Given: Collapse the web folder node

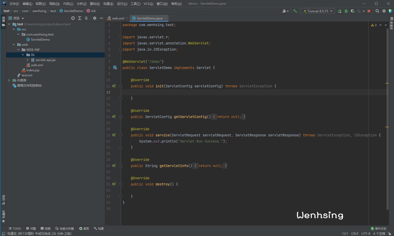Looking at the screenshot, I should click(14, 44).
